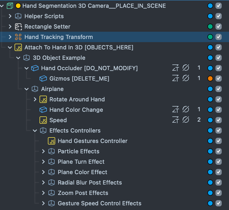Click the JS script icon beside Speed

(x=43, y=120)
